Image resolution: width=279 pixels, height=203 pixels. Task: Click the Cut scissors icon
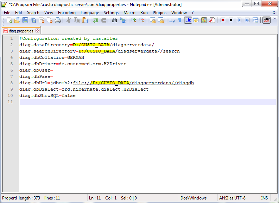(x=69, y=20)
